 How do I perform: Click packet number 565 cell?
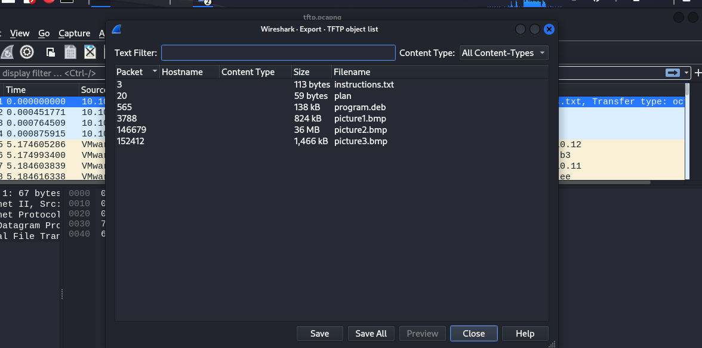pyautogui.click(x=124, y=107)
